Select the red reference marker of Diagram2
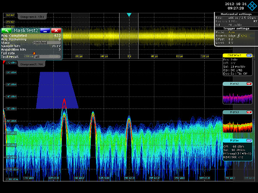This screenshot has width=258, height=193. [4, 62]
